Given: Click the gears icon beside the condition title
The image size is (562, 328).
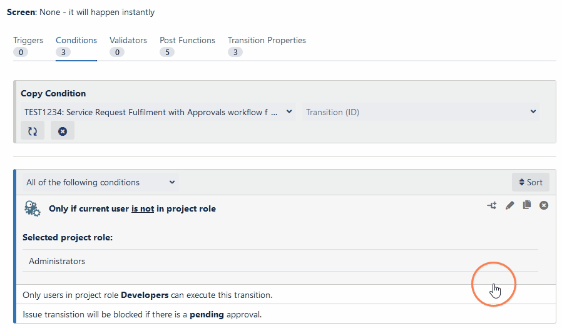Looking at the screenshot, I should [x=33, y=208].
